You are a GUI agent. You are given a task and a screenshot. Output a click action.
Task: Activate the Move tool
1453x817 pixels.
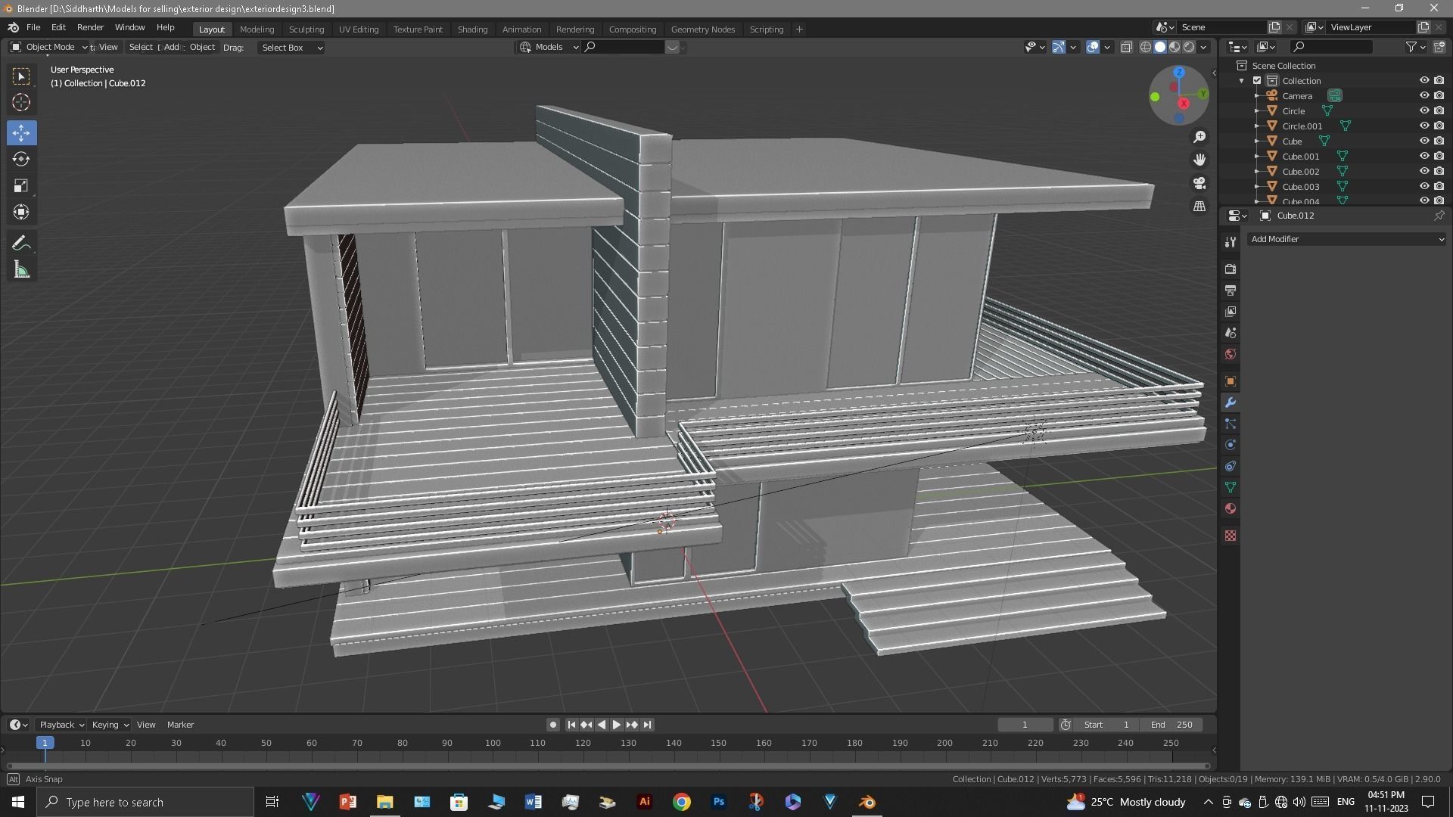click(x=21, y=132)
